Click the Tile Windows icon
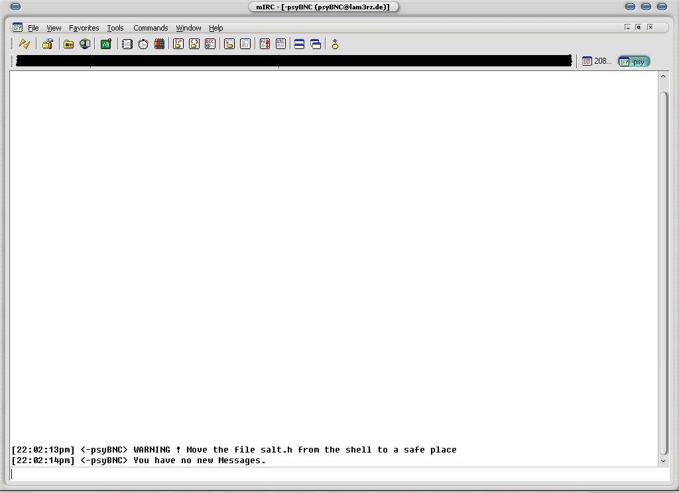Image resolution: width=679 pixels, height=493 pixels. pos(299,44)
